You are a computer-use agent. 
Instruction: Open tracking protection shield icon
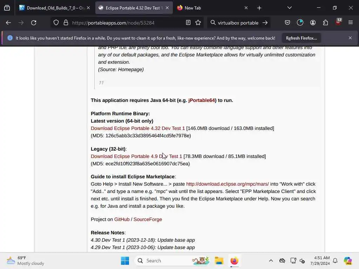[x=56, y=23]
